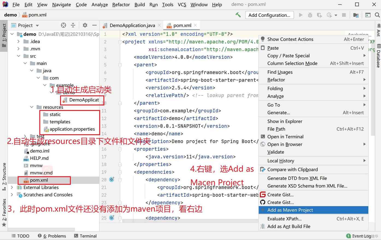Select Add as Maven Project
This screenshot has height=240, width=381.
(x=313, y=210)
